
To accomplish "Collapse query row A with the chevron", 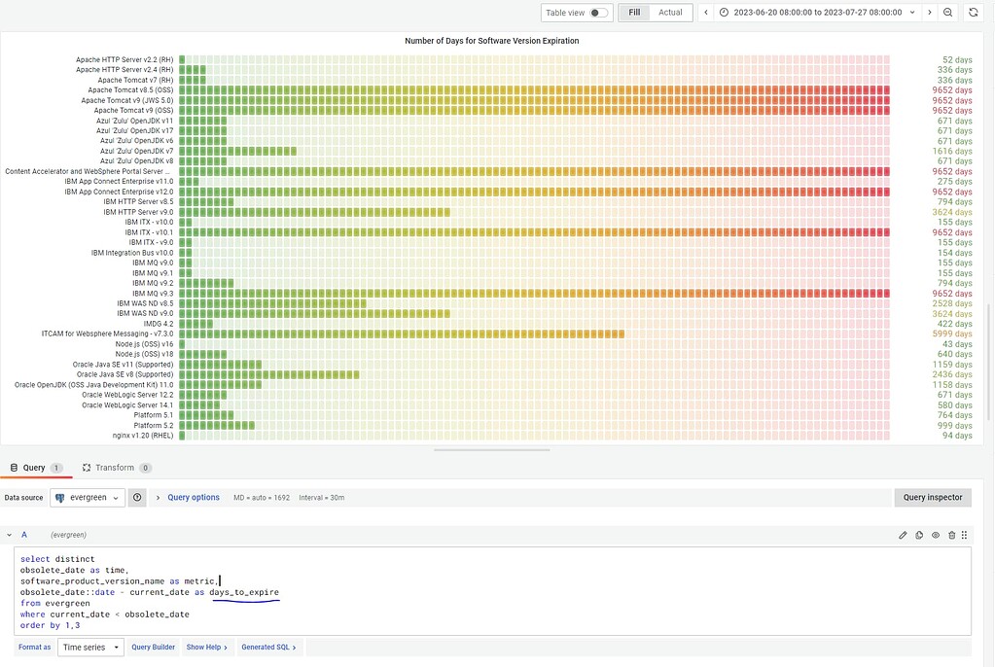I will click(9, 535).
